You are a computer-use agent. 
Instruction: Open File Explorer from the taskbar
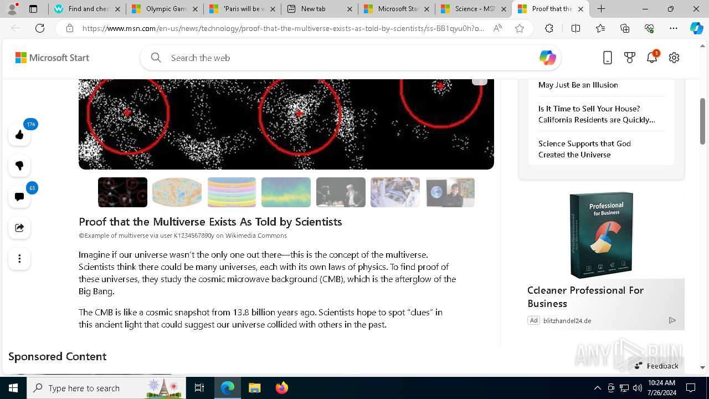pyautogui.click(x=254, y=388)
